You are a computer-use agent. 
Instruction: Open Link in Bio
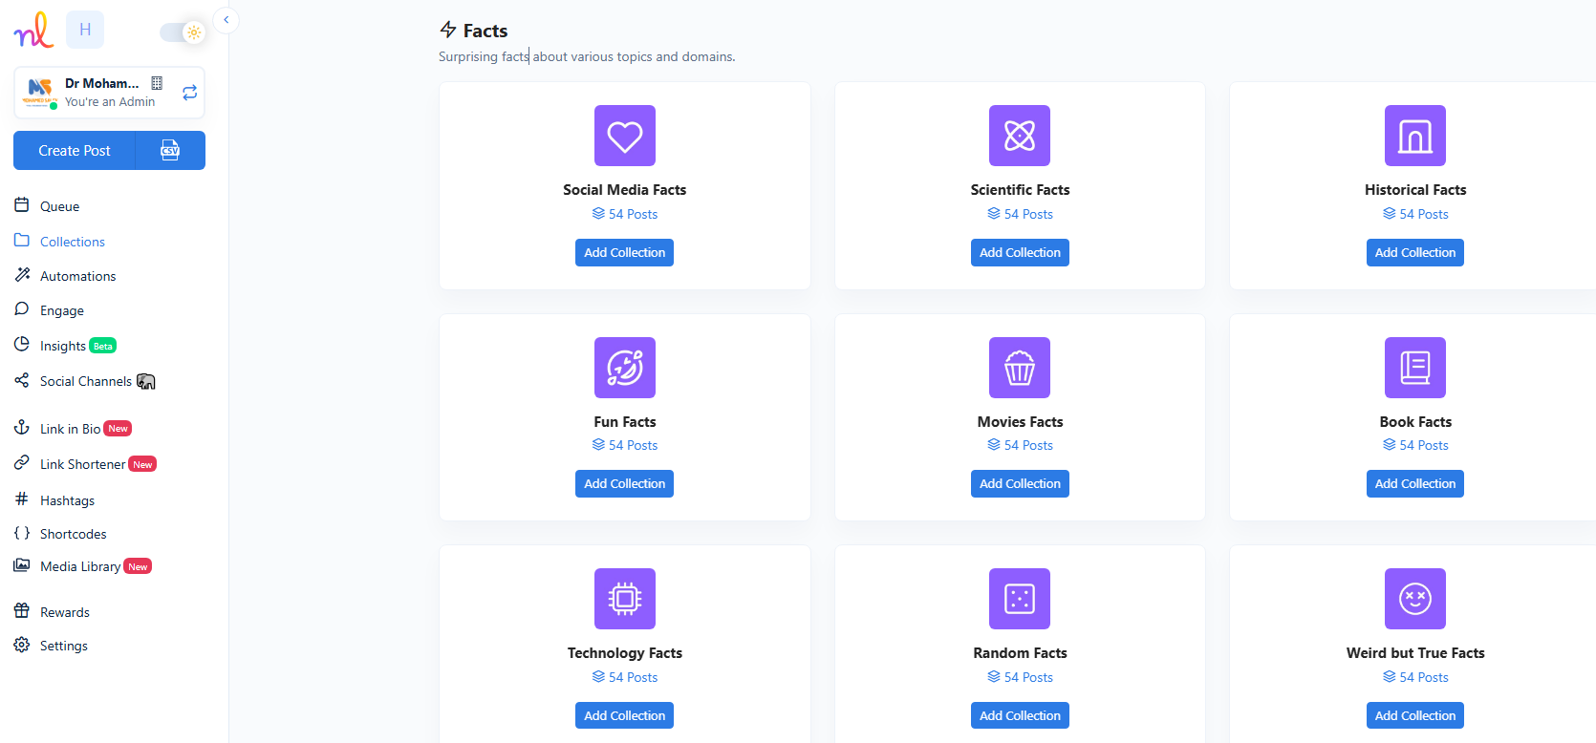coord(70,429)
